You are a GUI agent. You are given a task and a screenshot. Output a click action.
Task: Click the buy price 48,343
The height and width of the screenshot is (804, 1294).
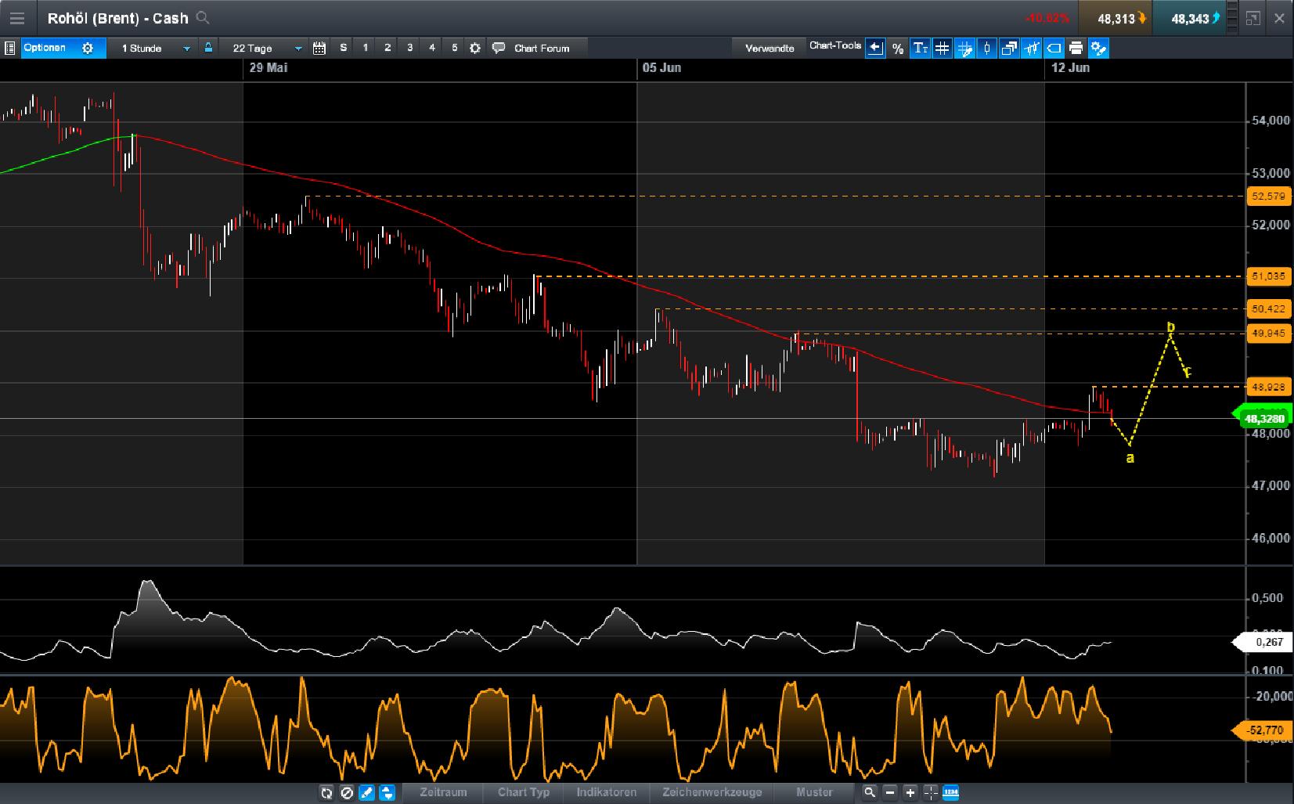(x=1190, y=19)
